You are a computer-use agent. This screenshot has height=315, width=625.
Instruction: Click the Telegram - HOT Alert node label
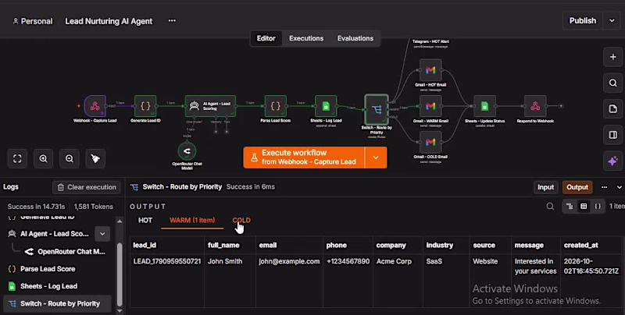tap(430, 41)
